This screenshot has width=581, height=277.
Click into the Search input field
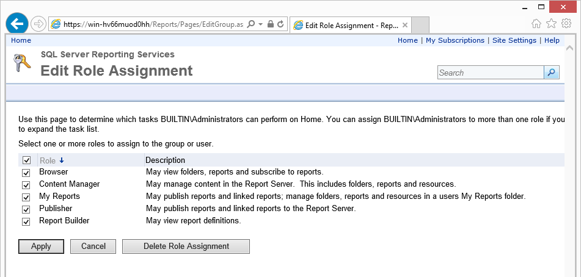point(490,73)
